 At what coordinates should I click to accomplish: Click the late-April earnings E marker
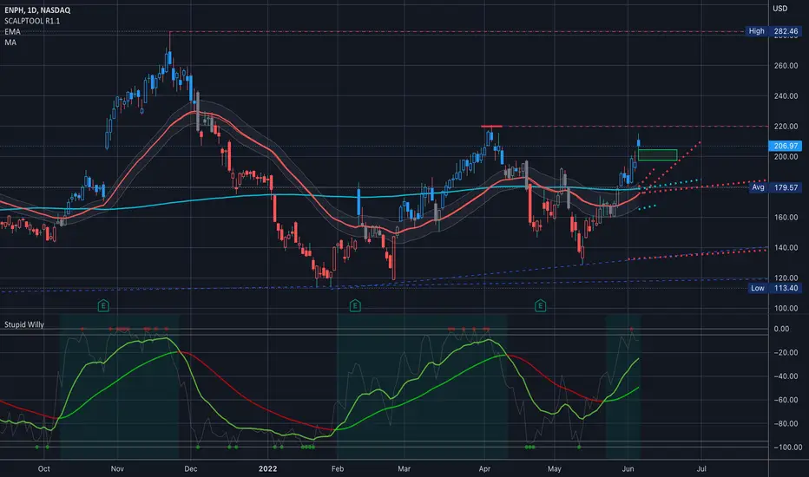[540, 306]
